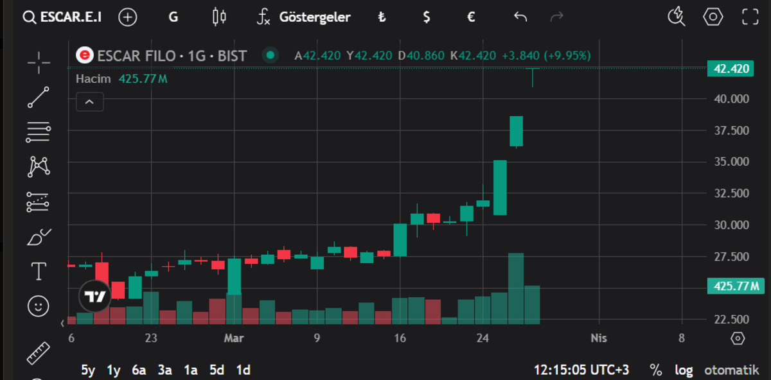Click the Mar date axis label

pyautogui.click(x=234, y=338)
